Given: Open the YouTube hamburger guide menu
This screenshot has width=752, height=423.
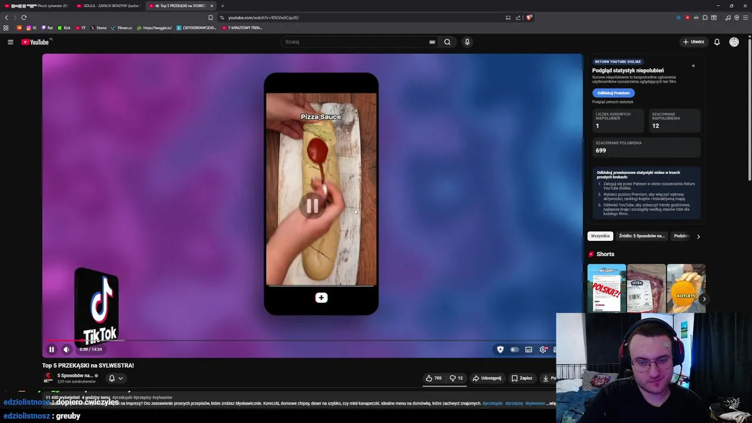Looking at the screenshot, I should (11, 42).
